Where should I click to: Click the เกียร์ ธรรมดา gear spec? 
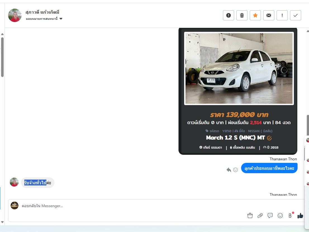pyautogui.click(x=210, y=148)
